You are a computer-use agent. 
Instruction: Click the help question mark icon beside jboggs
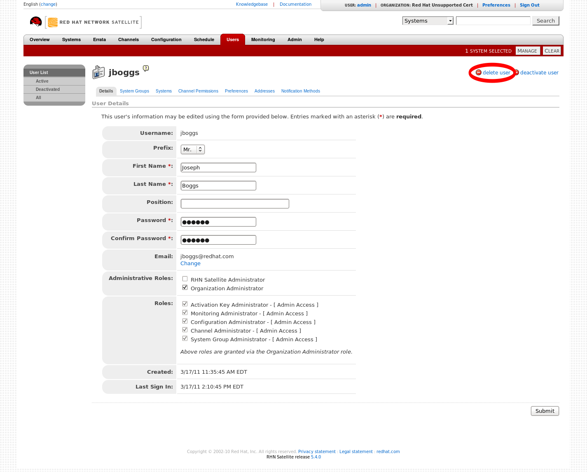click(146, 68)
